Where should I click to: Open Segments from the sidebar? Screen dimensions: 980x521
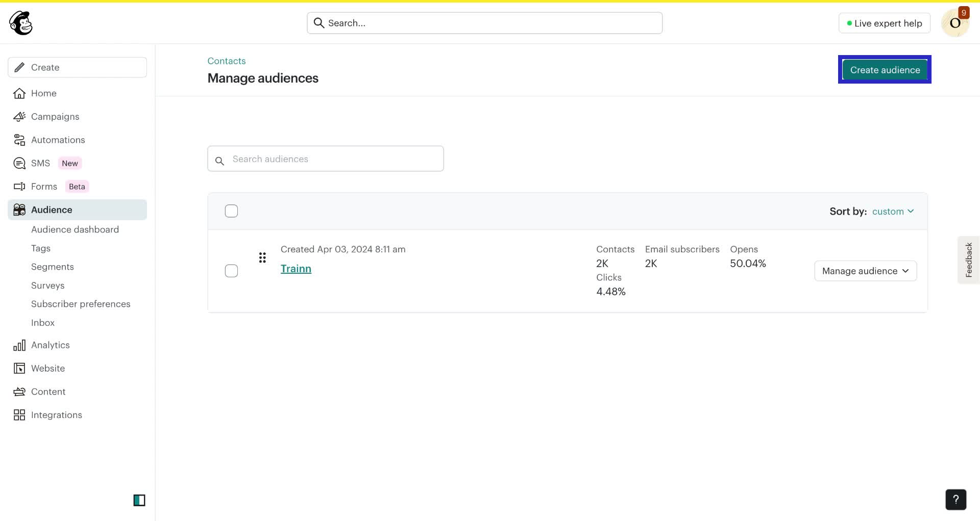(x=52, y=267)
